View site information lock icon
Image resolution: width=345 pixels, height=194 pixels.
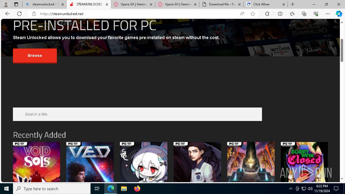click(34, 14)
